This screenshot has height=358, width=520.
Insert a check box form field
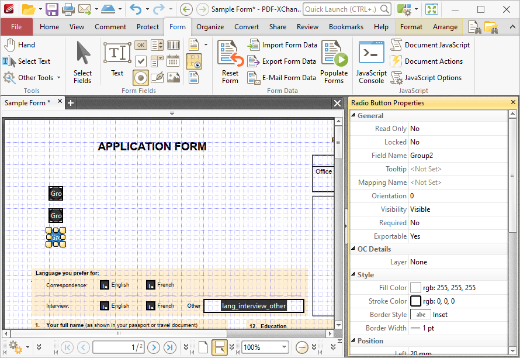pyautogui.click(x=141, y=61)
